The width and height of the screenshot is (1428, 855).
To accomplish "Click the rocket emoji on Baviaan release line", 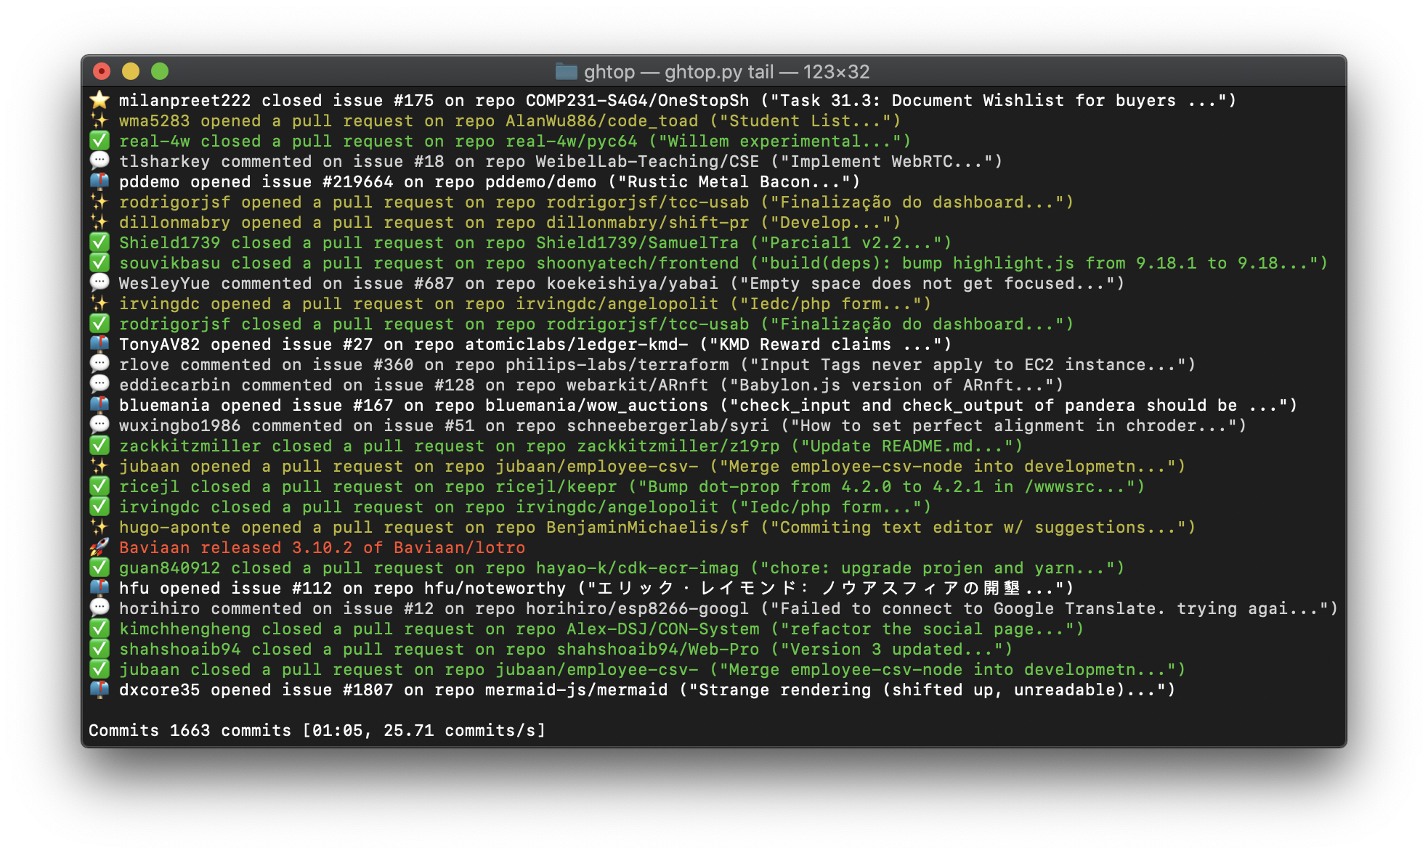I will [x=100, y=547].
